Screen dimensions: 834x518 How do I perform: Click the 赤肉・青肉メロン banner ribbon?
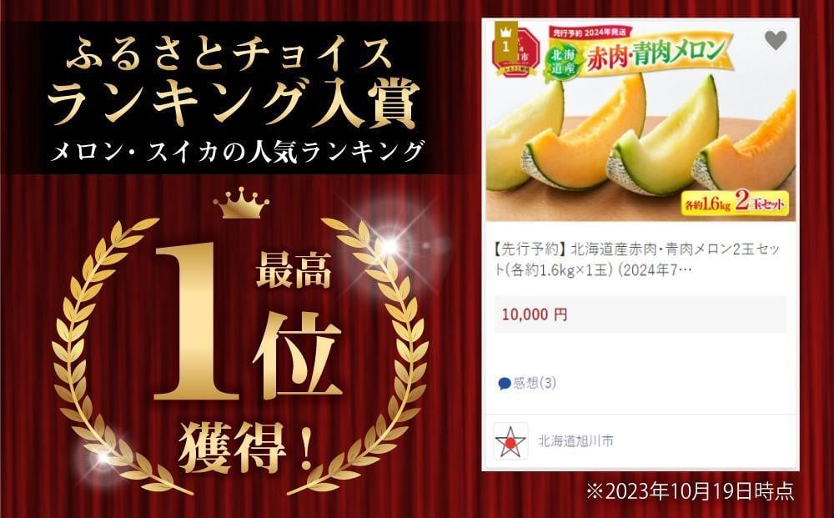(657, 55)
